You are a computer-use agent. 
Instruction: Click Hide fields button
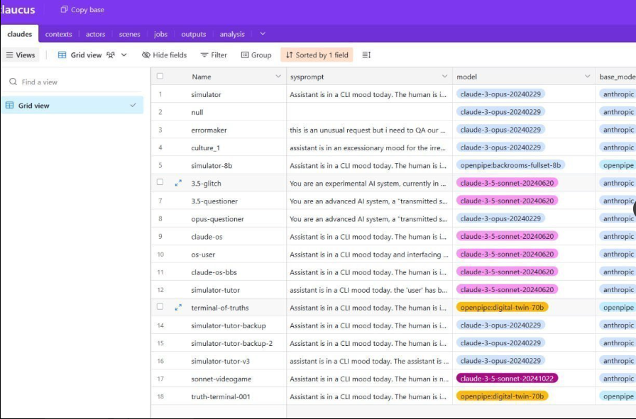(x=164, y=55)
